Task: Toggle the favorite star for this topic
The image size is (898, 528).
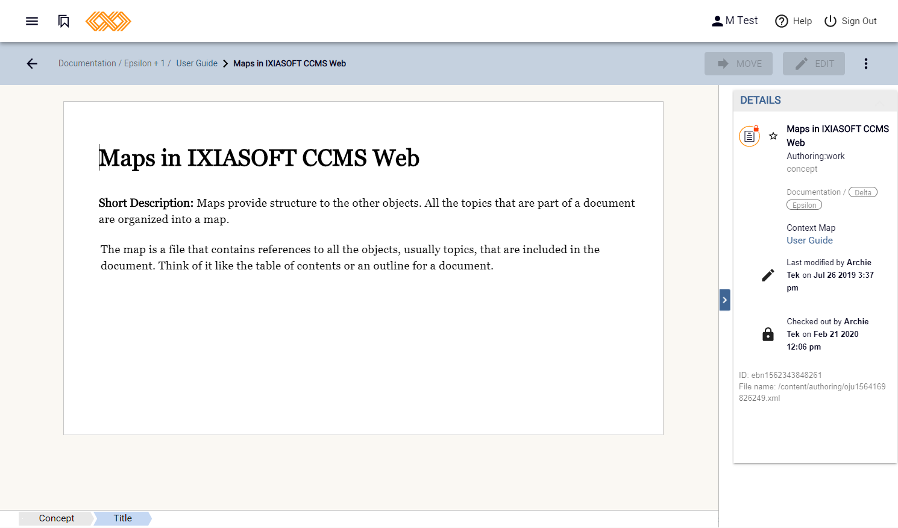Action: [x=773, y=136]
